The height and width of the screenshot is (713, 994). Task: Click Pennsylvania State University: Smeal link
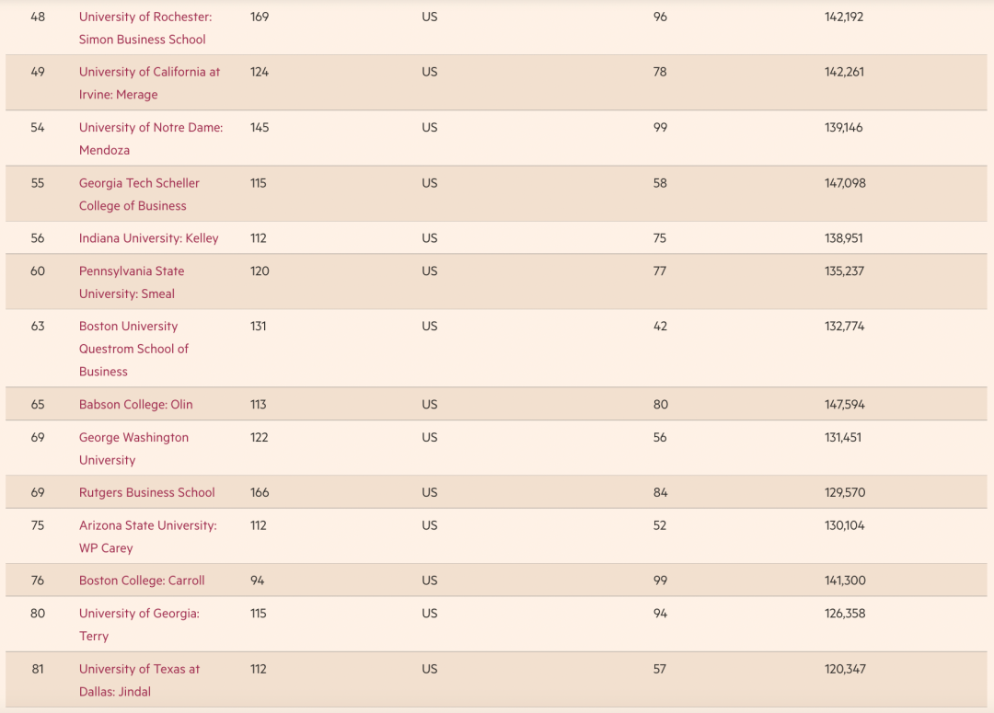(131, 271)
